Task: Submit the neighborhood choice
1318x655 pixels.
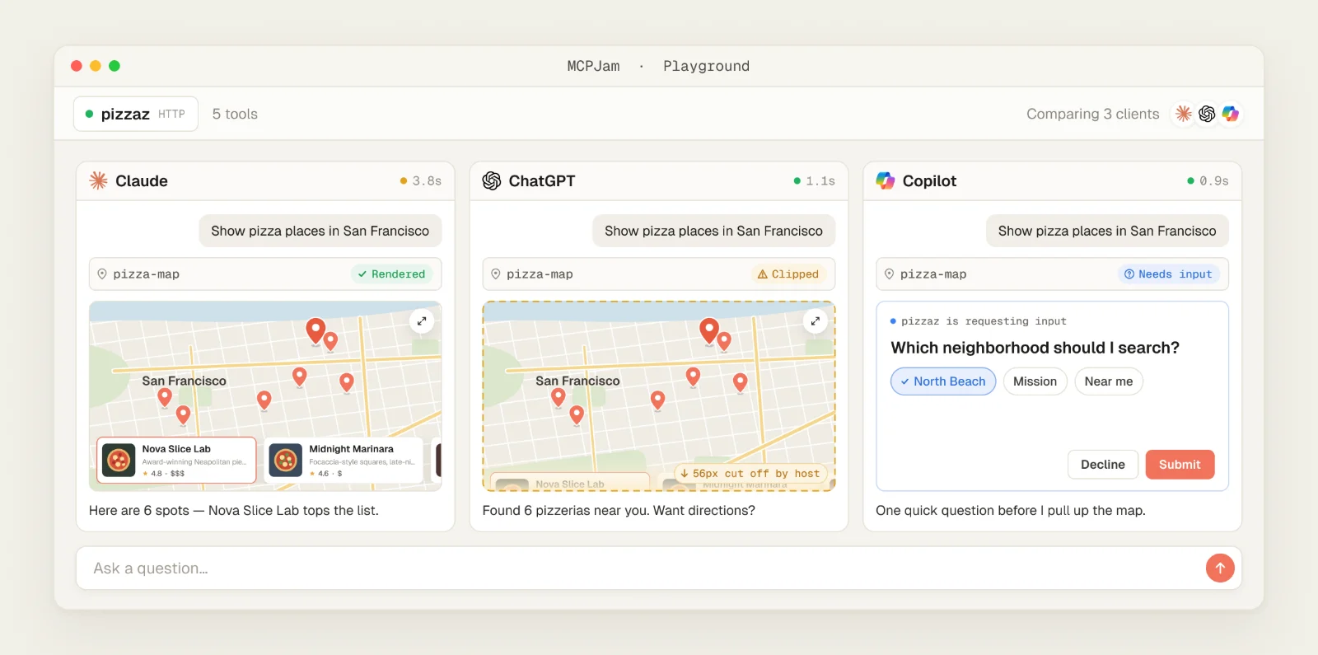Action: [1180, 465]
